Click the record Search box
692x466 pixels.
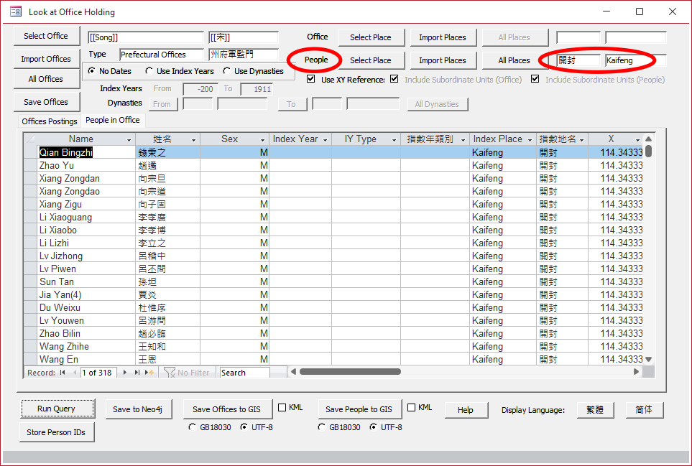pyautogui.click(x=244, y=373)
